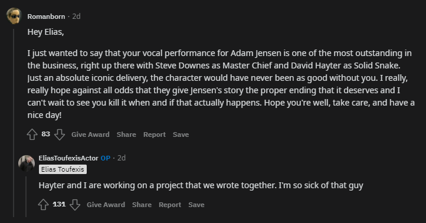The image size is (426, 223).
Task: Open the EliasToufexisActor username link
Action: click(68, 158)
